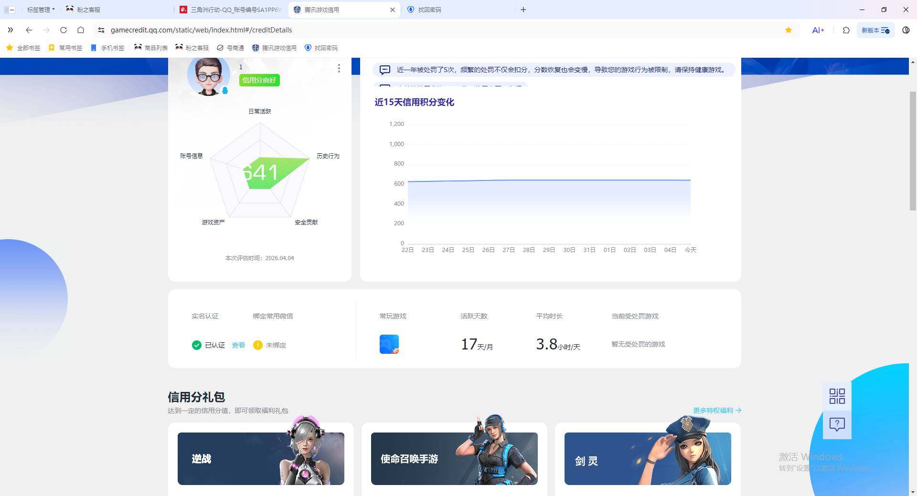Expand hidden toolbar items with the double-chevron
This screenshot has height=496, width=917.
(x=11, y=30)
